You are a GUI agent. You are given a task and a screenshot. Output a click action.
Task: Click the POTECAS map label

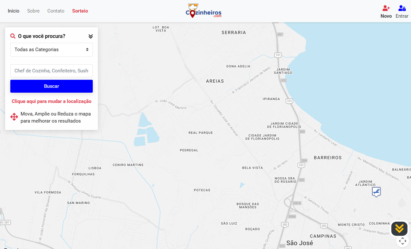pos(202,190)
